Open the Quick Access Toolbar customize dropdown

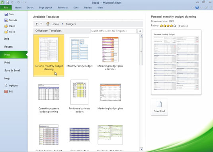click(x=25, y=2)
